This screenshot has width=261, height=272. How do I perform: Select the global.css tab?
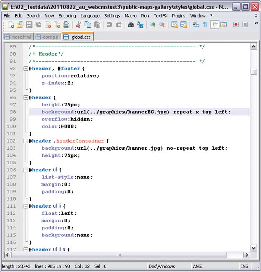(78, 37)
